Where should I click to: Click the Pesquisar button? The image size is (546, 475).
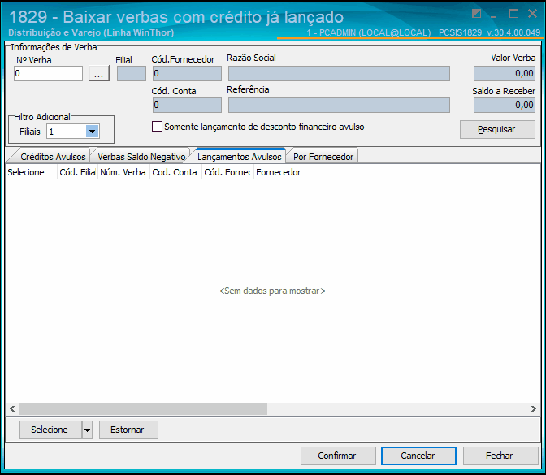pyautogui.click(x=497, y=129)
